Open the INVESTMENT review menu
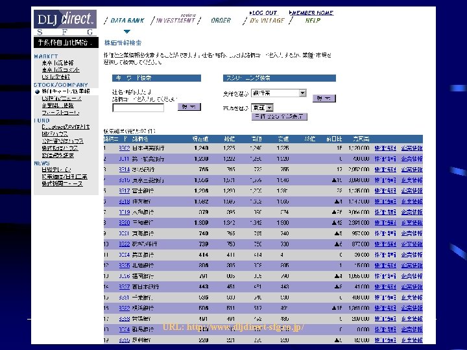 point(175,19)
